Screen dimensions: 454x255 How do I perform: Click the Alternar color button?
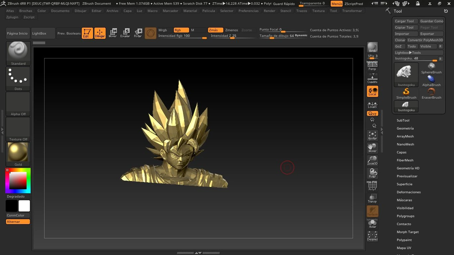click(x=18, y=221)
